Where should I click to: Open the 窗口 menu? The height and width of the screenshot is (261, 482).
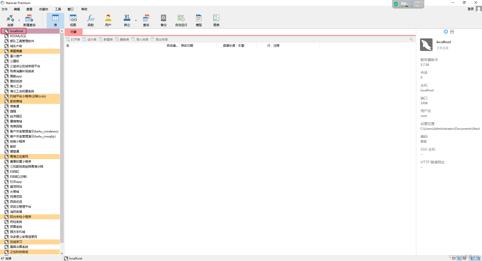(x=71, y=9)
